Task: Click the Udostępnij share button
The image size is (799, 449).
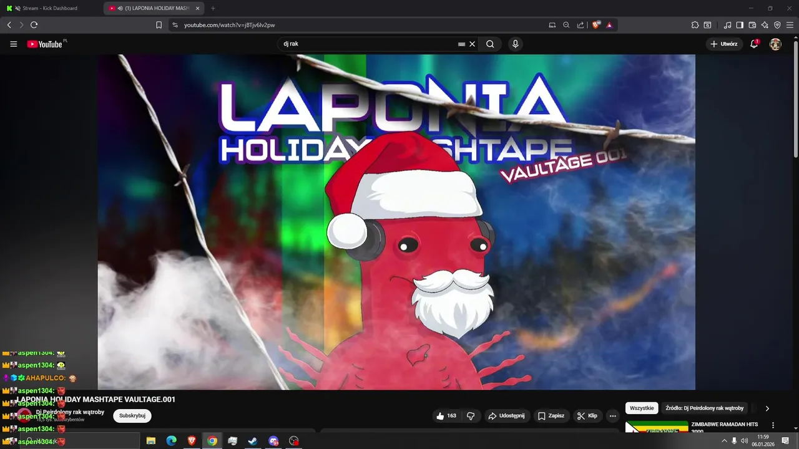Action: (x=506, y=416)
